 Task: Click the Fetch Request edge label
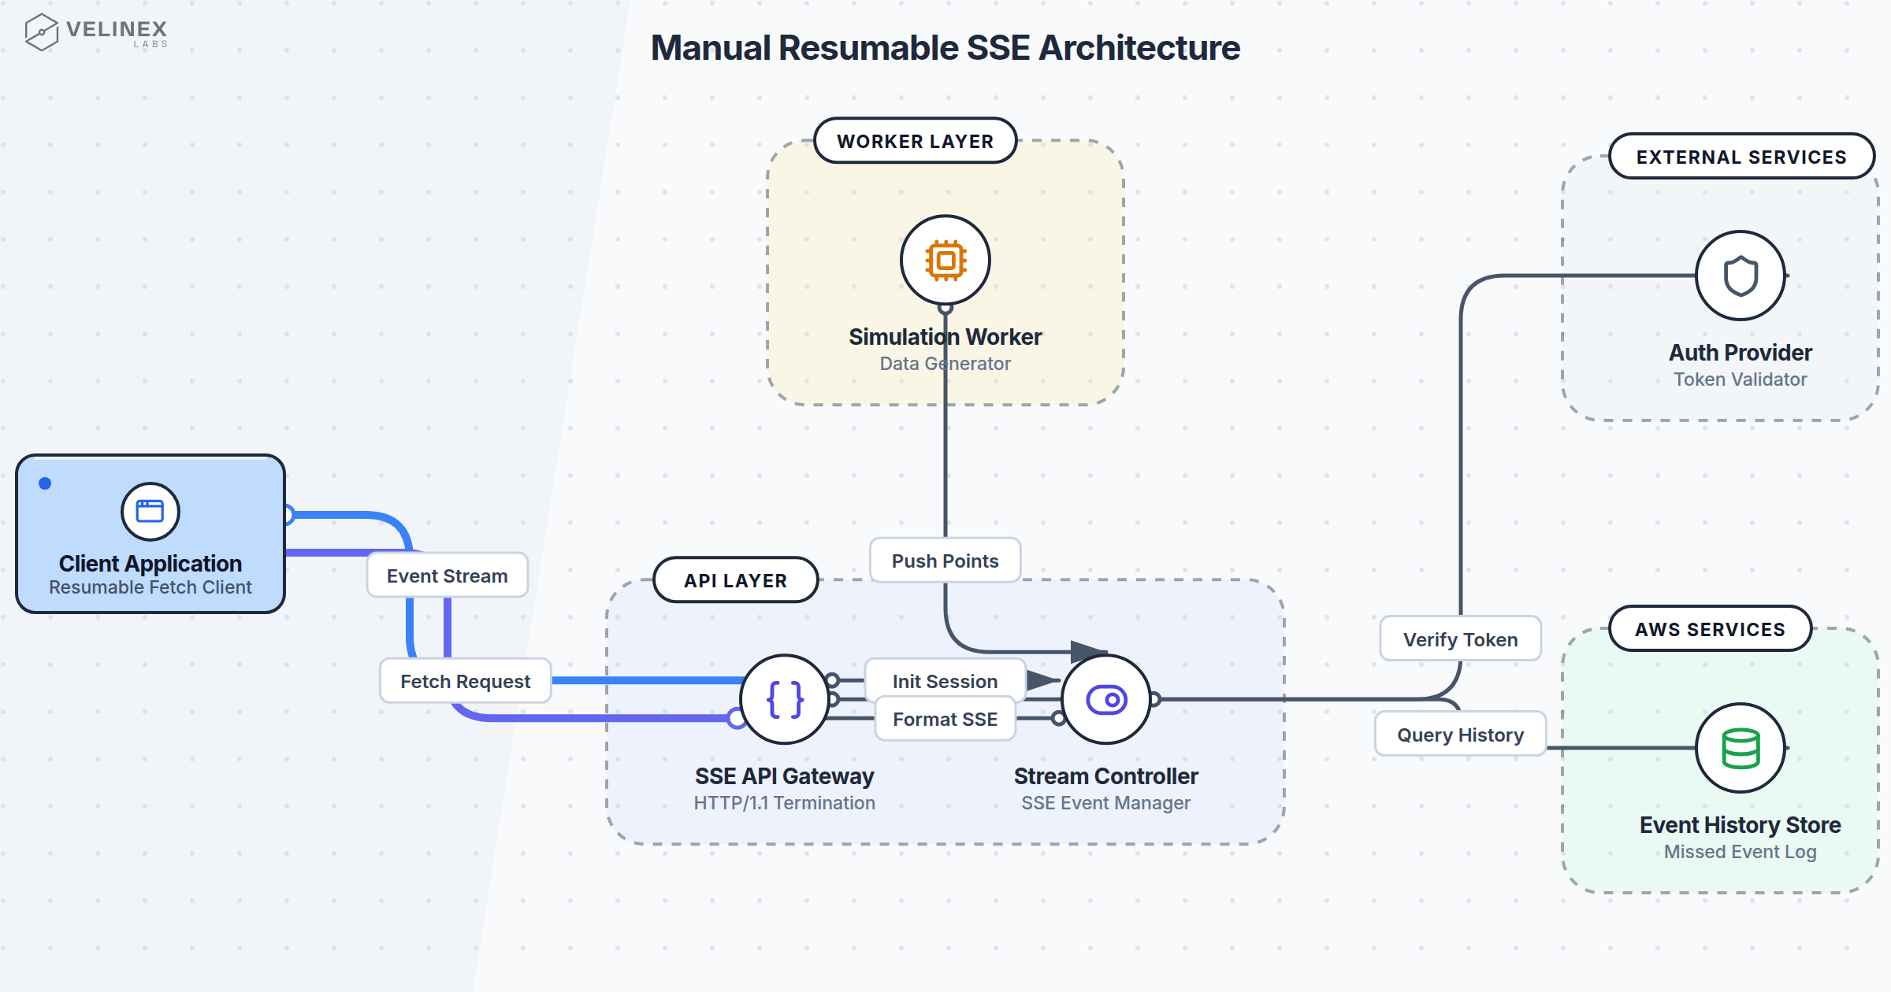[x=465, y=681]
